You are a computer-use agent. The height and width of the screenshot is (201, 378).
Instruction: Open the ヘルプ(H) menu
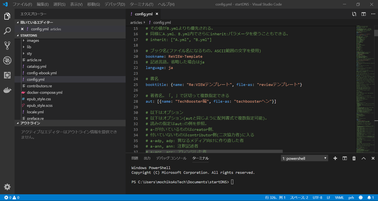click(x=167, y=4)
